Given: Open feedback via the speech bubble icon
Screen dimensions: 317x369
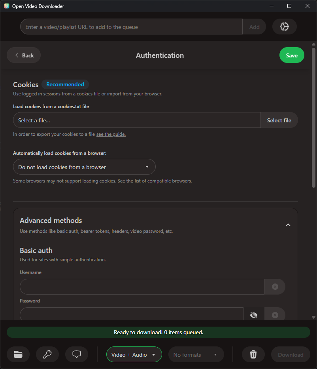Looking at the screenshot, I should click(76, 354).
